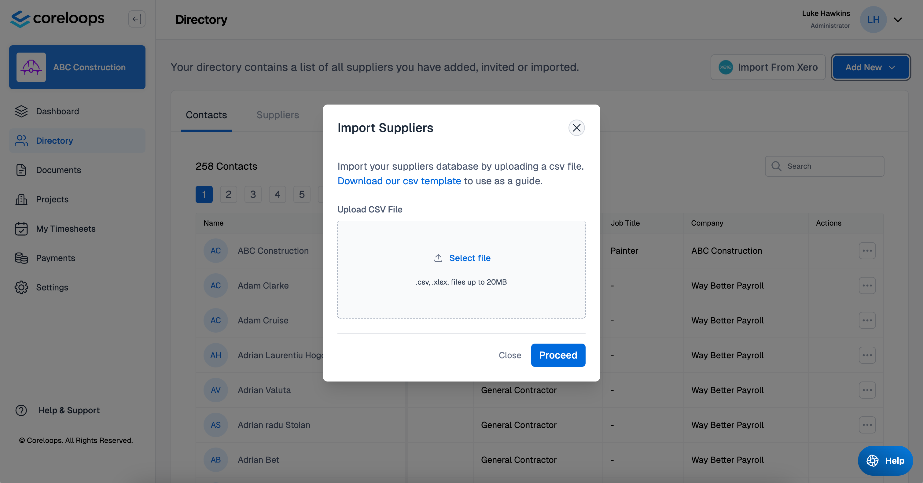
Task: Open Dashboard from the sidebar
Action: point(77,112)
